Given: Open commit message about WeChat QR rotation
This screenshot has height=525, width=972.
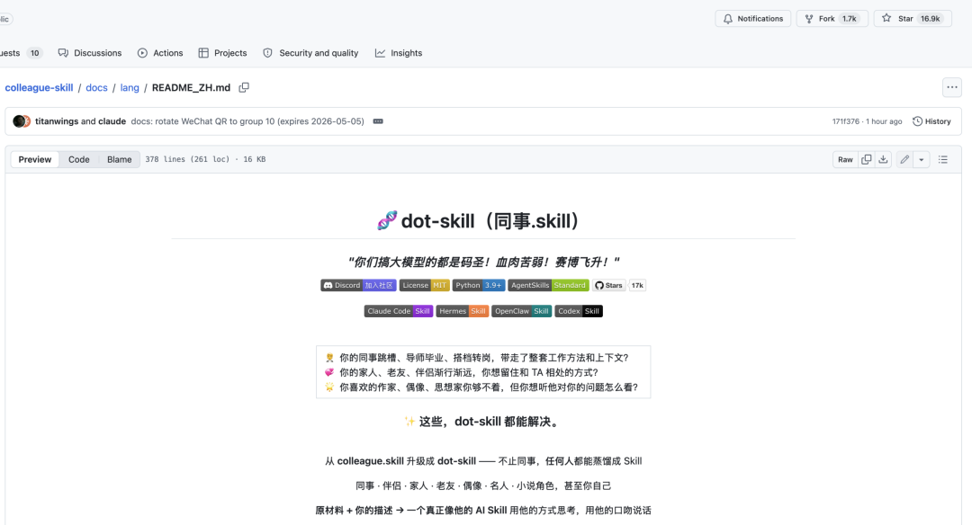Looking at the screenshot, I should [x=247, y=121].
